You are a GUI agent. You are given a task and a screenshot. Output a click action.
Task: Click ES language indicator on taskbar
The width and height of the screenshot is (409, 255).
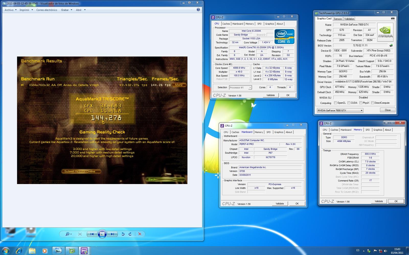pyautogui.click(x=358, y=250)
